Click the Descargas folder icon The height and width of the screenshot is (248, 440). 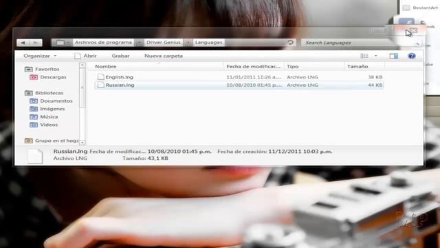pyautogui.click(x=34, y=77)
